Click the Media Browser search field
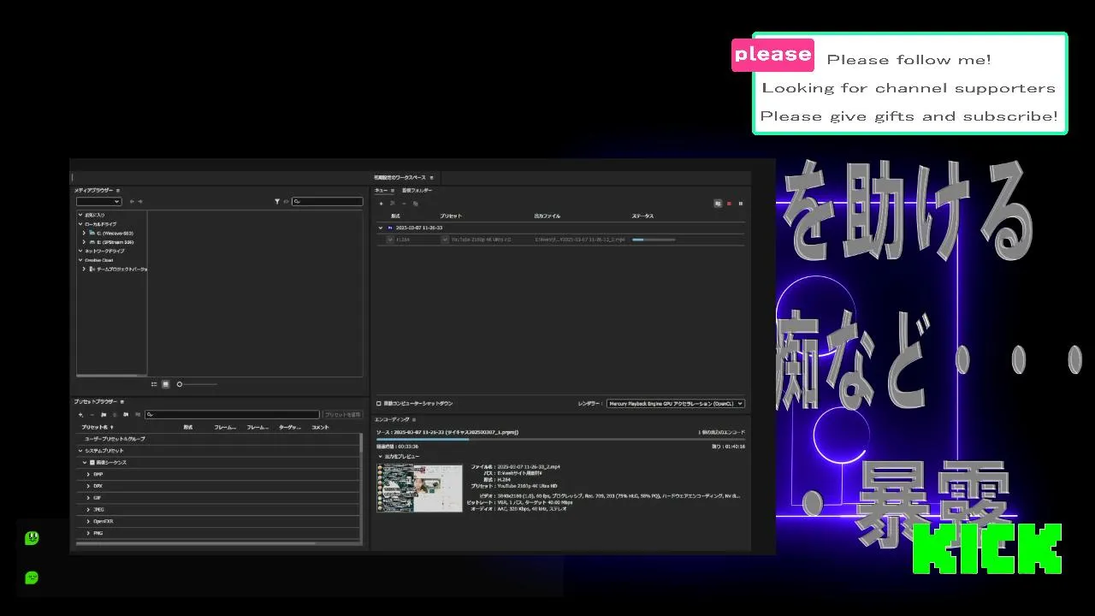The width and height of the screenshot is (1095, 616). pos(328,202)
